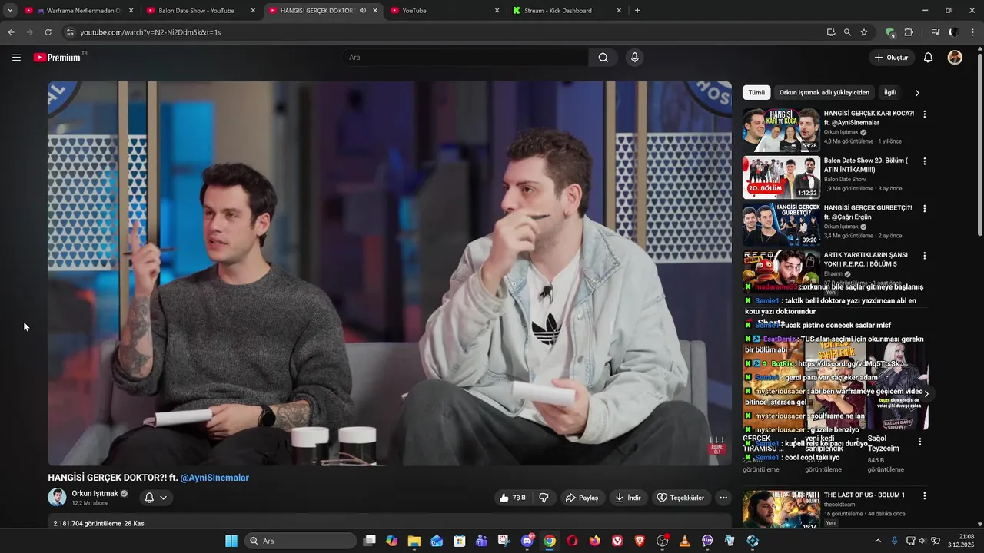The height and width of the screenshot is (553, 984).
Task: View site information icon in address bar
Action: point(70,32)
